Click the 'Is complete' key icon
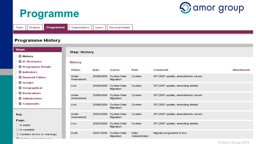This screenshot has width=256, height=144. tap(18, 130)
